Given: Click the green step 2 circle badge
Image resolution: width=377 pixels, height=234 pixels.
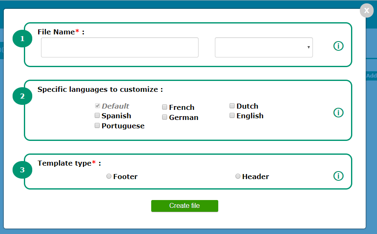Looking at the screenshot, I should 22,96.
